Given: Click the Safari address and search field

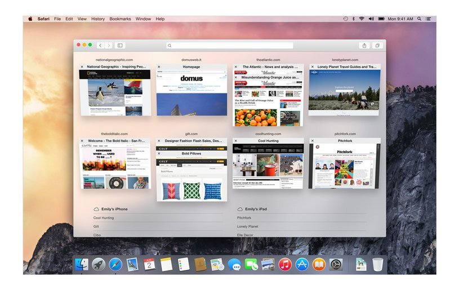Looking at the screenshot, I should (x=230, y=46).
